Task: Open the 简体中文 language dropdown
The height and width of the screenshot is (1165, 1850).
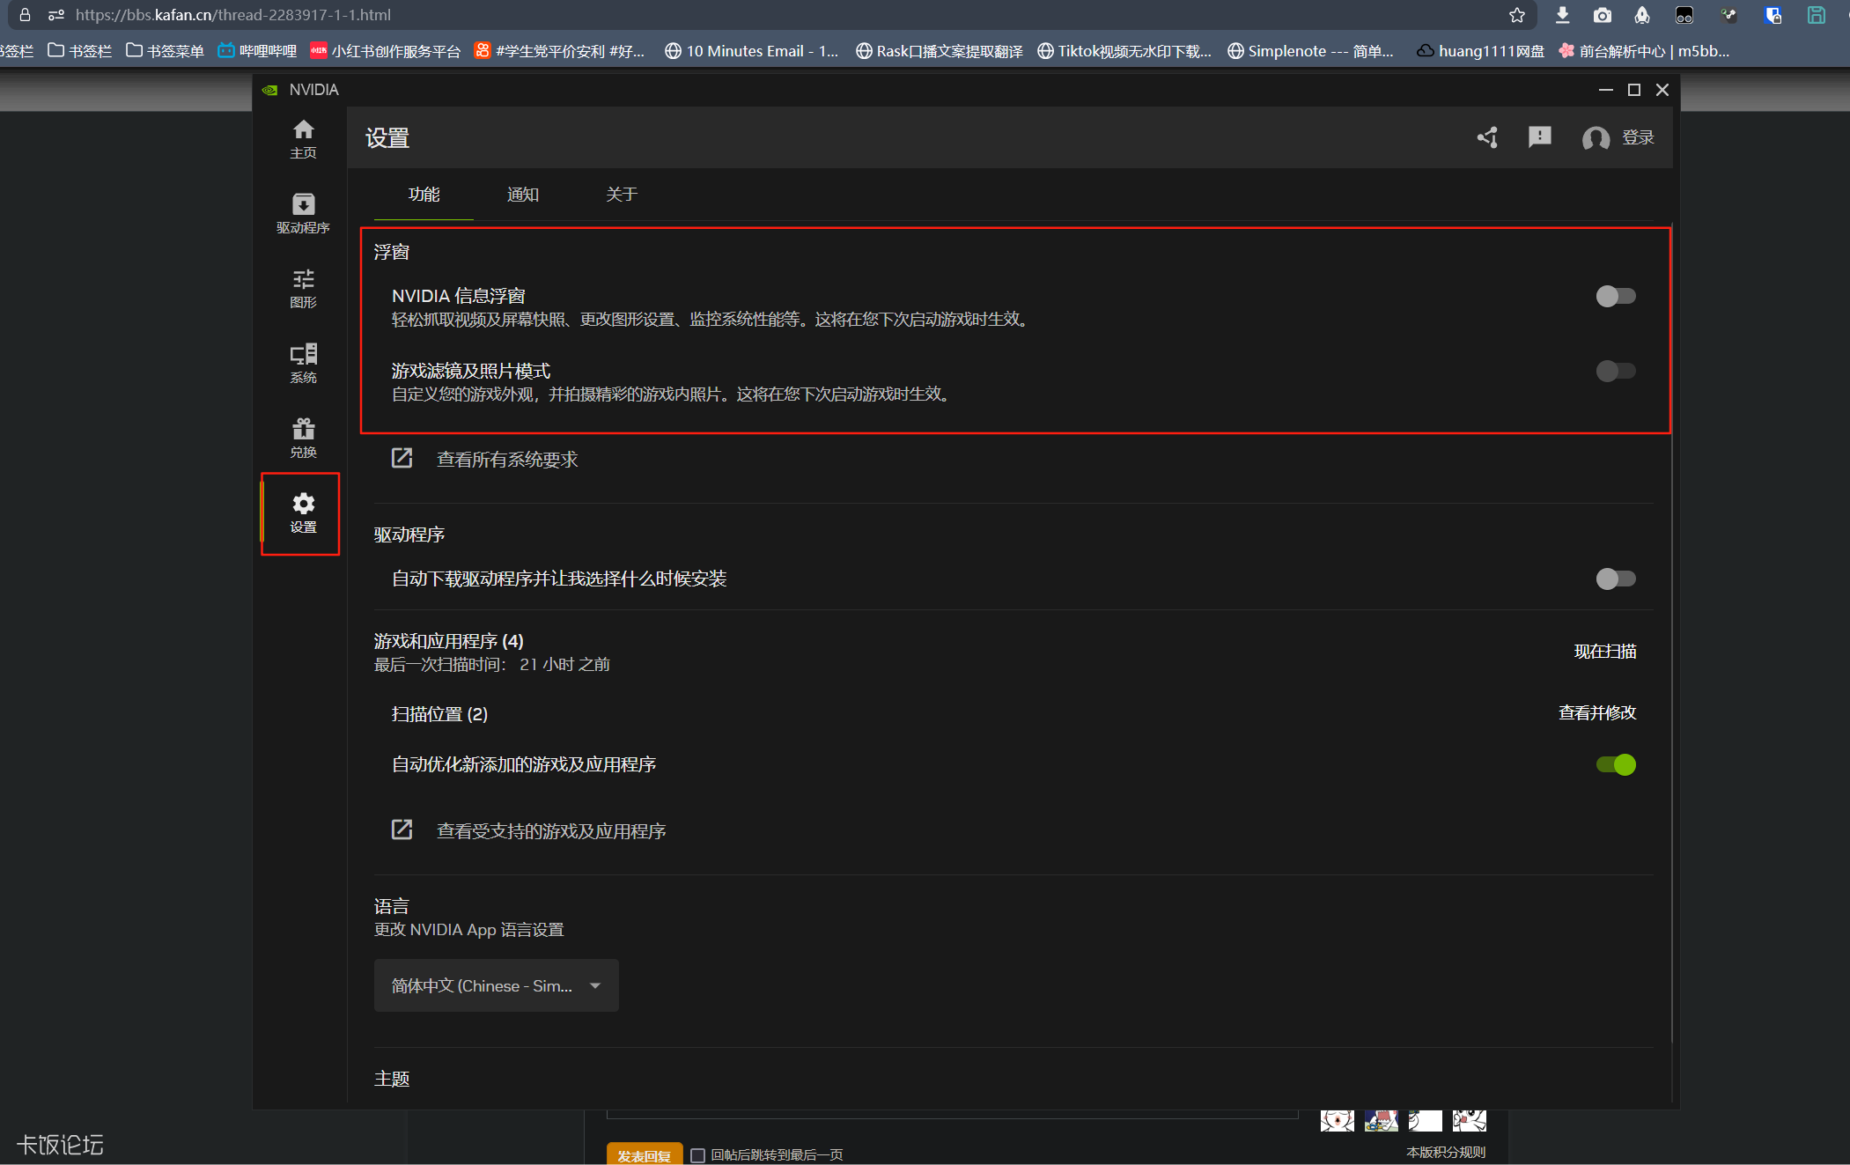Action: [496, 985]
